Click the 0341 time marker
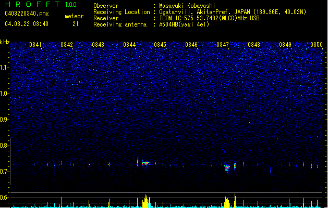 click(x=35, y=44)
